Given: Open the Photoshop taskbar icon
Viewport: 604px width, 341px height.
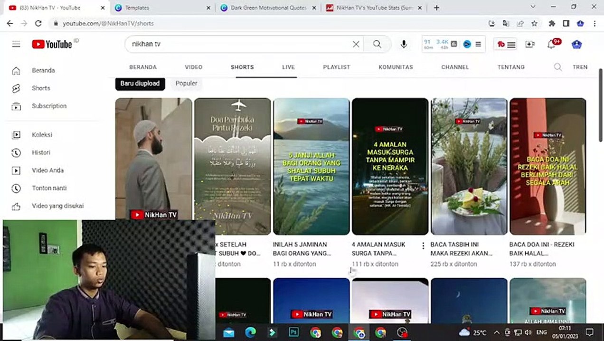Looking at the screenshot, I should tap(293, 332).
